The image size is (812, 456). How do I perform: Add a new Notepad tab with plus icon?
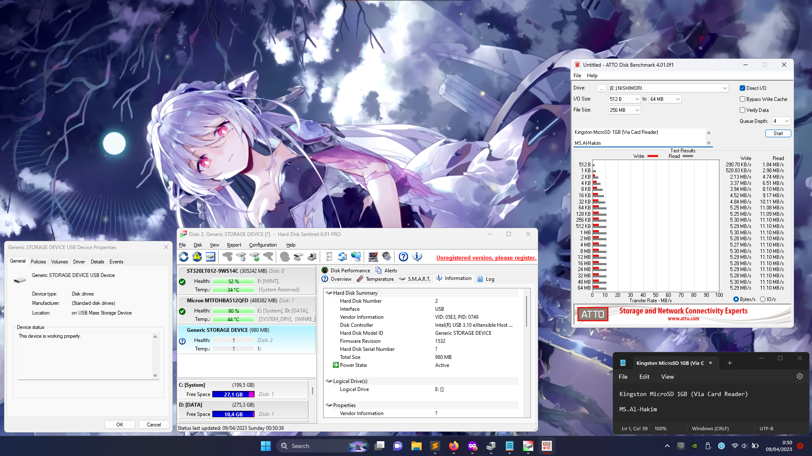tap(730, 363)
